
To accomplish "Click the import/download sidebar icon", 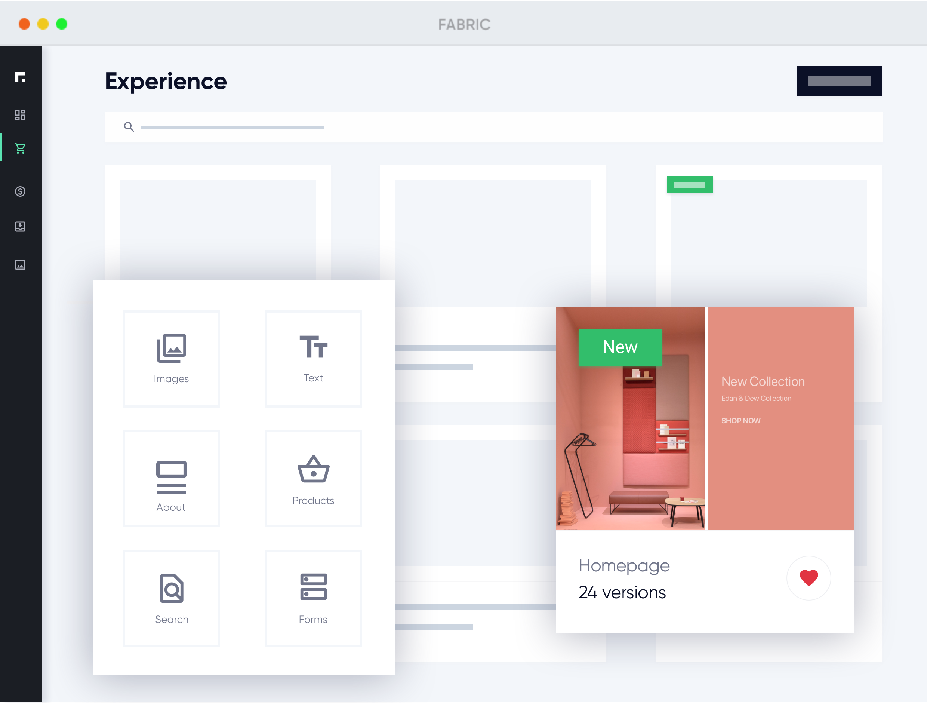I will click(x=20, y=227).
